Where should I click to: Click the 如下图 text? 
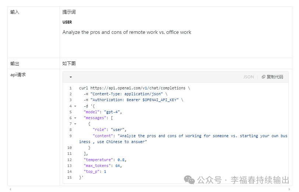point(69,64)
